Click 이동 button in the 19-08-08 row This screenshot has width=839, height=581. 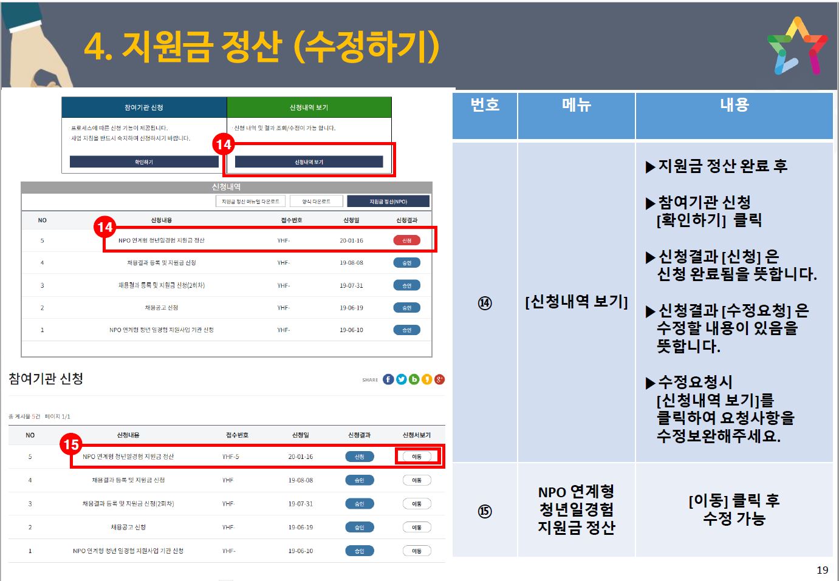click(x=417, y=480)
